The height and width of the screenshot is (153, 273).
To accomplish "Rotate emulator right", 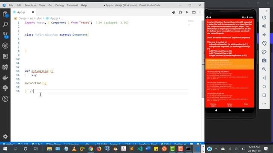I will 264,52.
